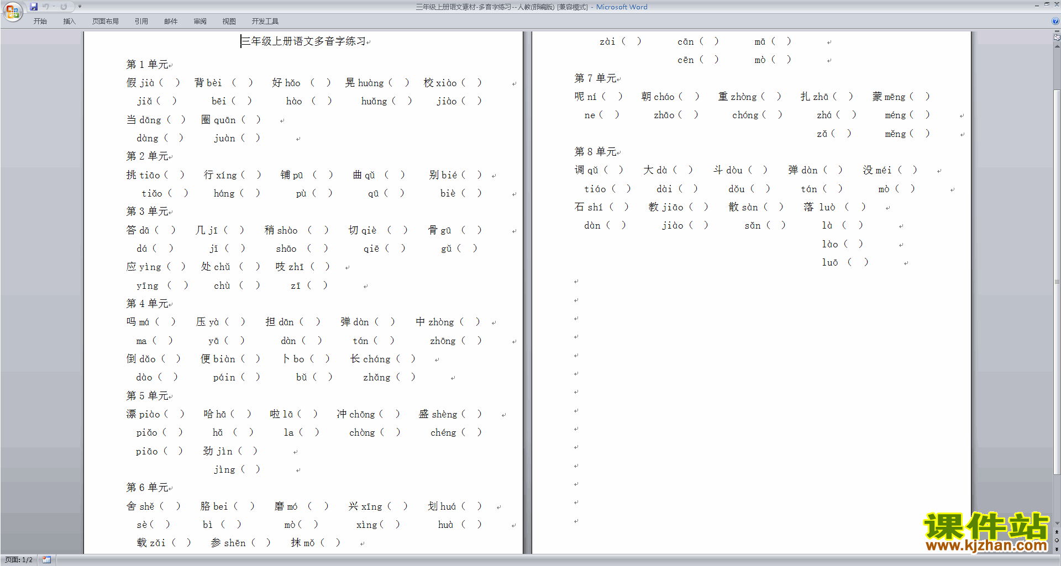The height and width of the screenshot is (566, 1061).
Task: Open Word Help question mark icon
Action: (1055, 21)
